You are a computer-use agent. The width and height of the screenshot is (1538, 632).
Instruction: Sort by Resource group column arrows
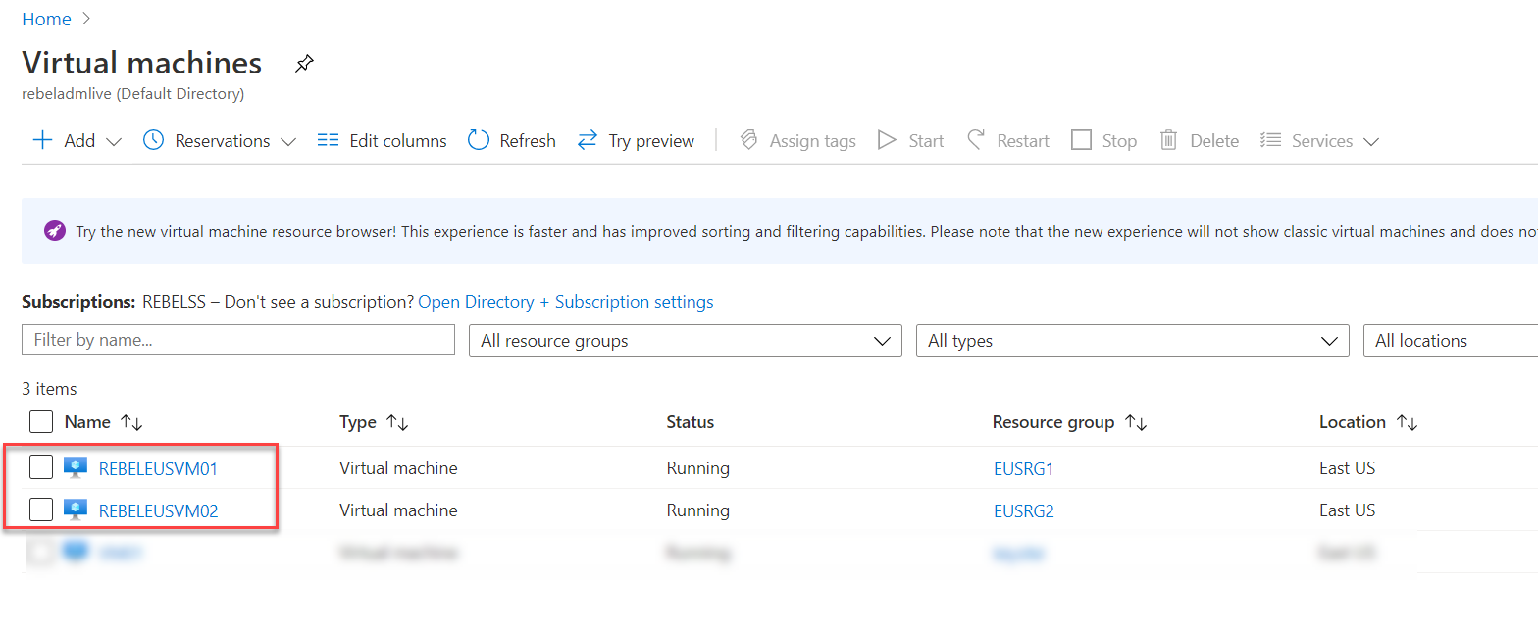(1136, 422)
